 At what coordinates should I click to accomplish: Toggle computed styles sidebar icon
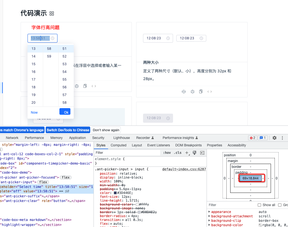click(x=202, y=153)
